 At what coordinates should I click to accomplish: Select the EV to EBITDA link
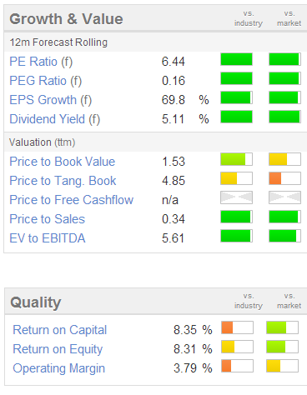point(48,238)
